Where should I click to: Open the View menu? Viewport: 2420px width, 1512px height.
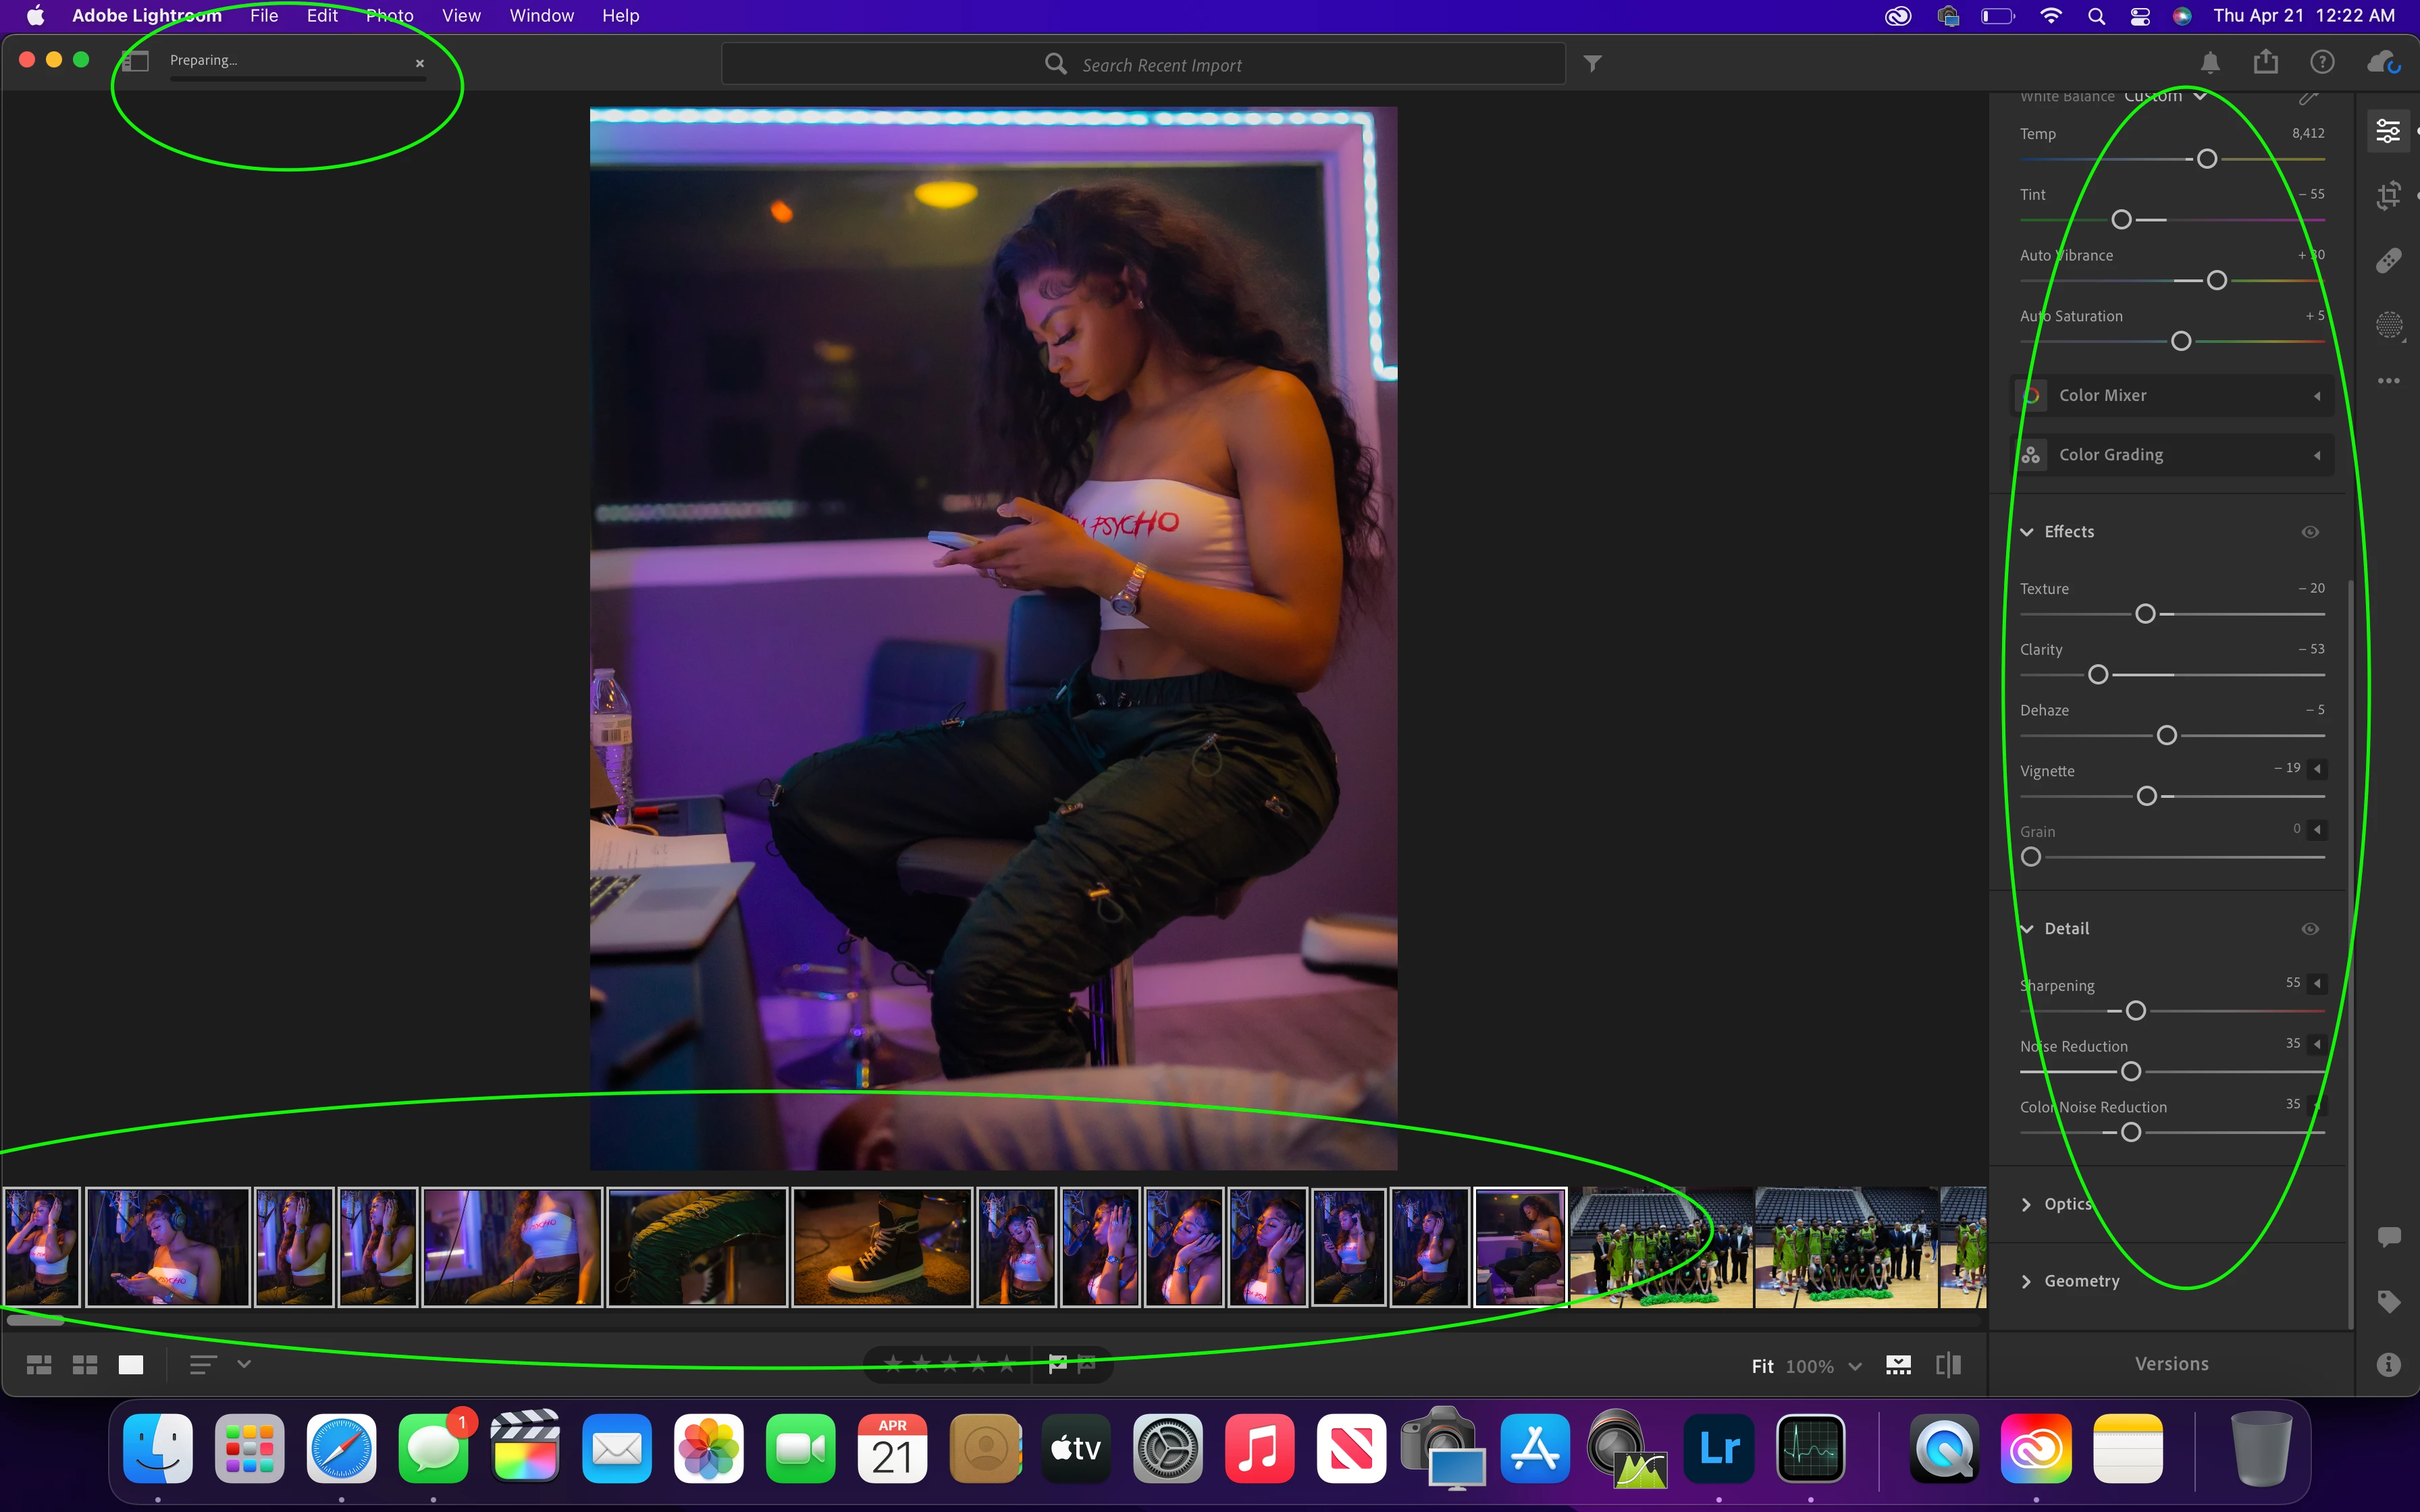pos(461,16)
